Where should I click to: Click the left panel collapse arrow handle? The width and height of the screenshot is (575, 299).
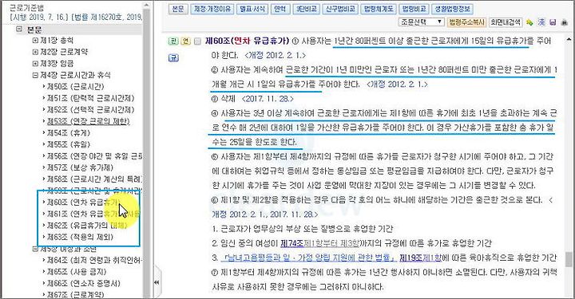click(157, 282)
